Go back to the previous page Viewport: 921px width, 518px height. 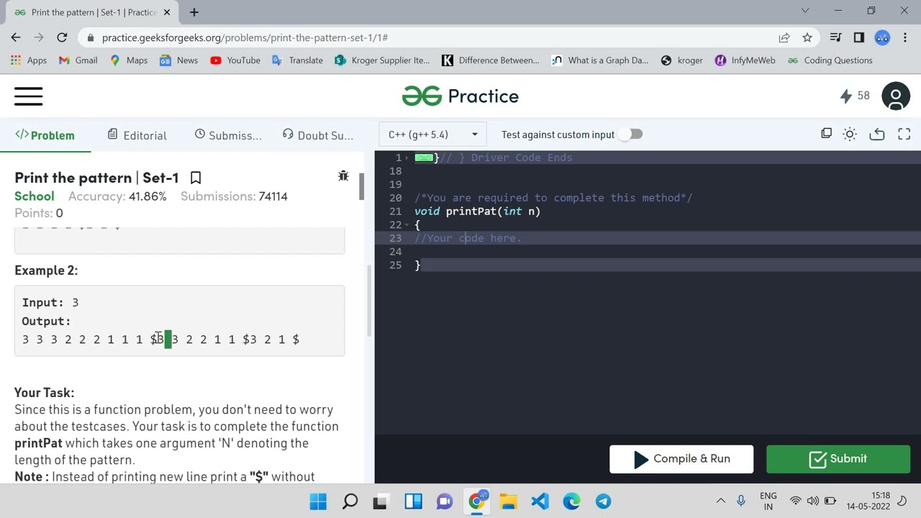pos(16,37)
